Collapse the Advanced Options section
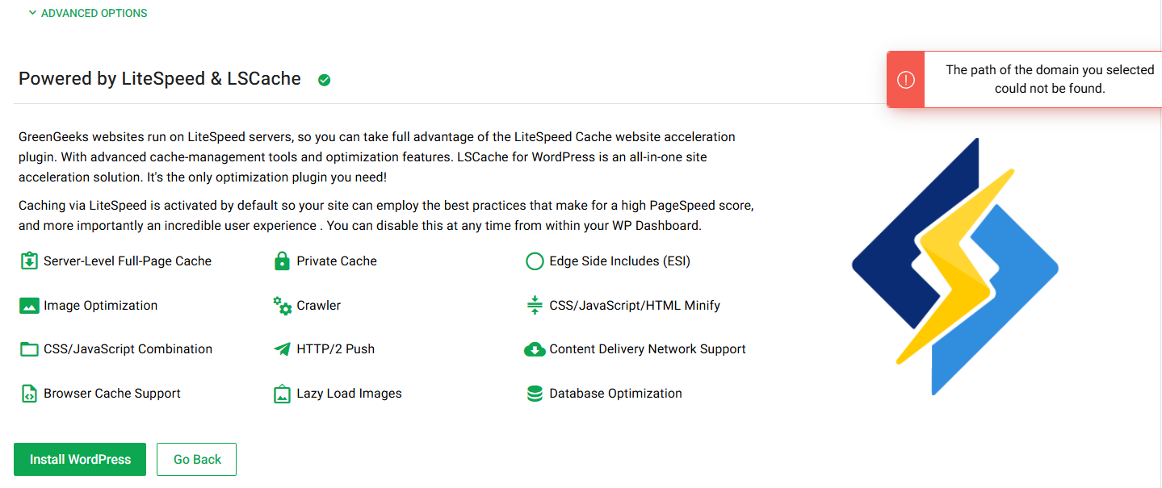This screenshot has width=1162, height=488. (x=87, y=13)
